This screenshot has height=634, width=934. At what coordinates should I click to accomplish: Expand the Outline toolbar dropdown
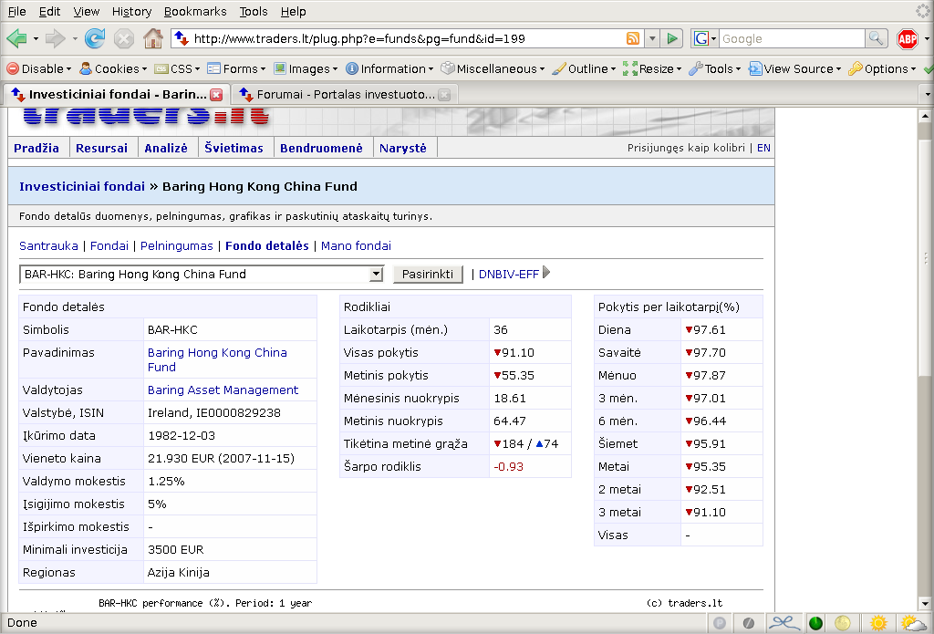pyautogui.click(x=584, y=69)
